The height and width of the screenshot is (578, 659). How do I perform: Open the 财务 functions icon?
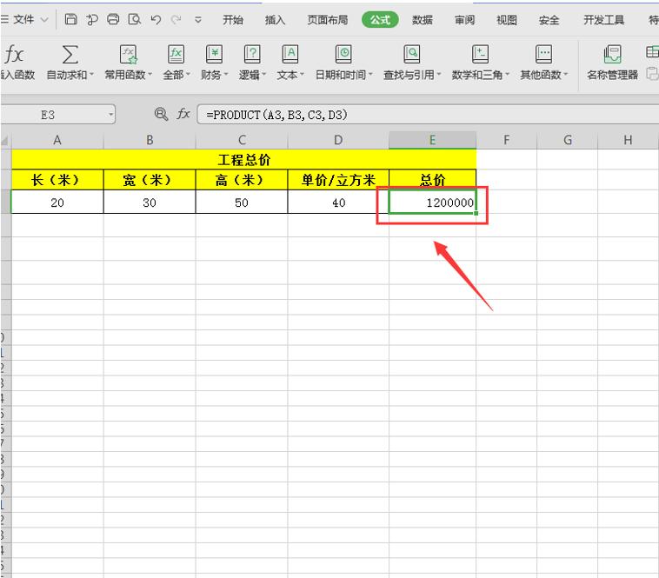point(214,54)
